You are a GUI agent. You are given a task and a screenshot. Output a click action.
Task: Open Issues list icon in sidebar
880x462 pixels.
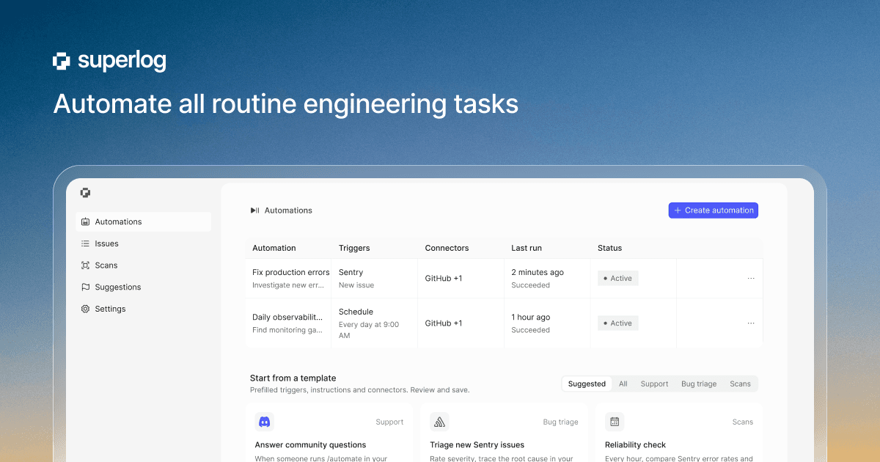[85, 243]
